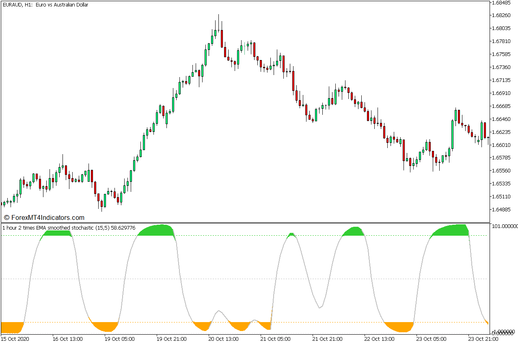Click the EURAUD, H1 chart title label
The width and height of the screenshot is (518, 344).
(x=46, y=5)
